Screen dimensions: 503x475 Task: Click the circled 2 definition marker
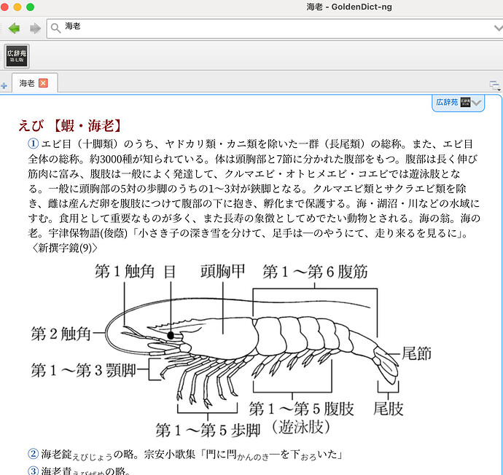point(33,454)
